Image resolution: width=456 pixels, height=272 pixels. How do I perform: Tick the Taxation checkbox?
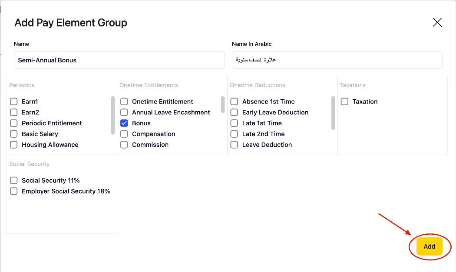pyautogui.click(x=345, y=102)
